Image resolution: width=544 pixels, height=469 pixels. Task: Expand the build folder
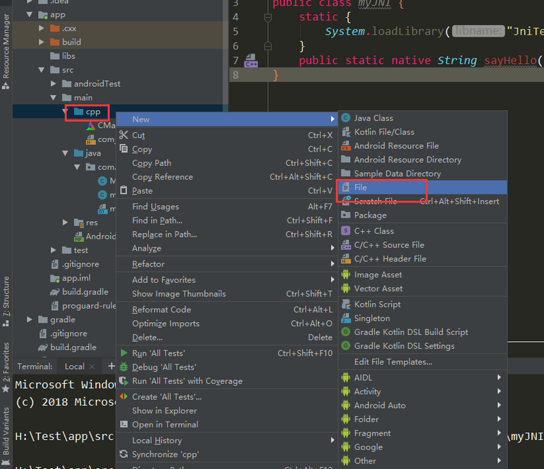(41, 42)
